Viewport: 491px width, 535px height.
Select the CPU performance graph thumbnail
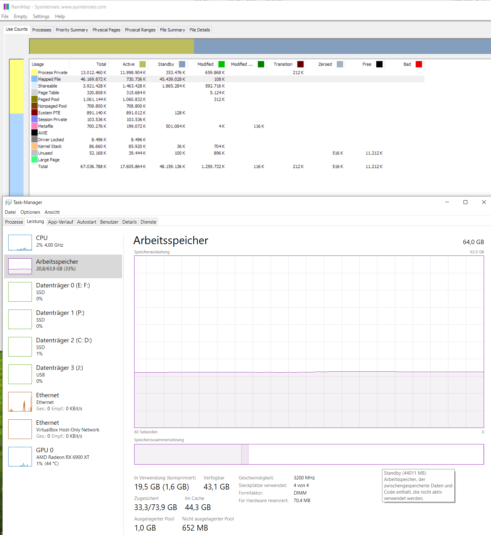click(x=20, y=243)
